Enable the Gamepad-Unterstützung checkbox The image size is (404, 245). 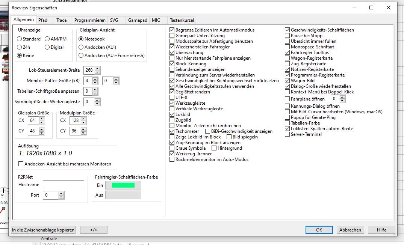coord(172,36)
